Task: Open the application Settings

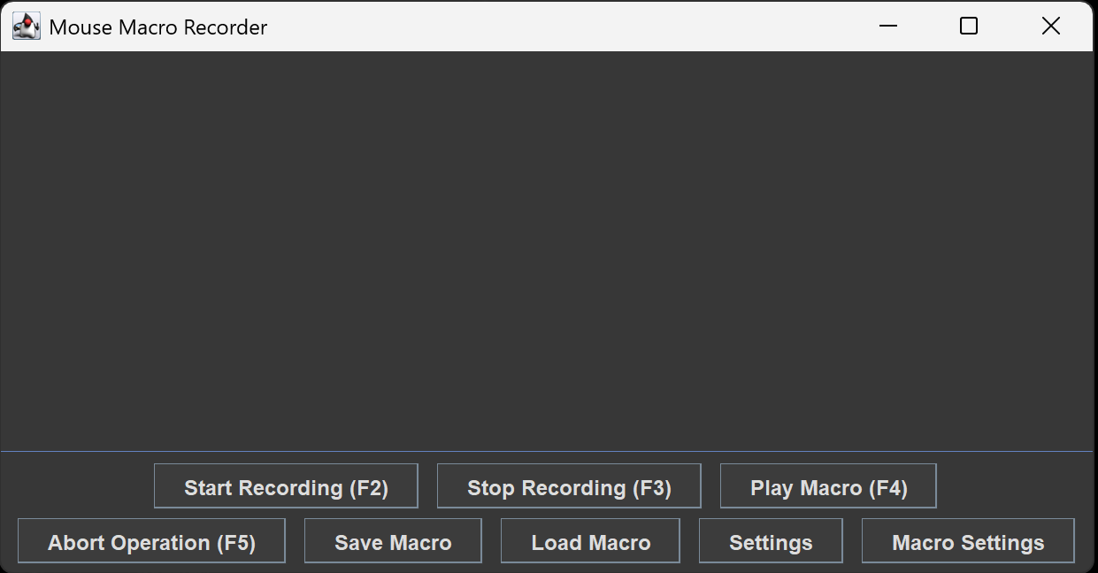Action: coord(770,541)
